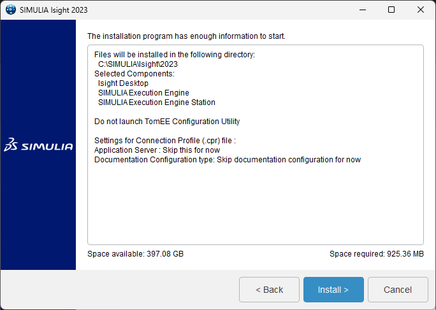The width and height of the screenshot is (436, 310).
Task: Click Files will be installed in the following directory
Action: tap(175, 55)
